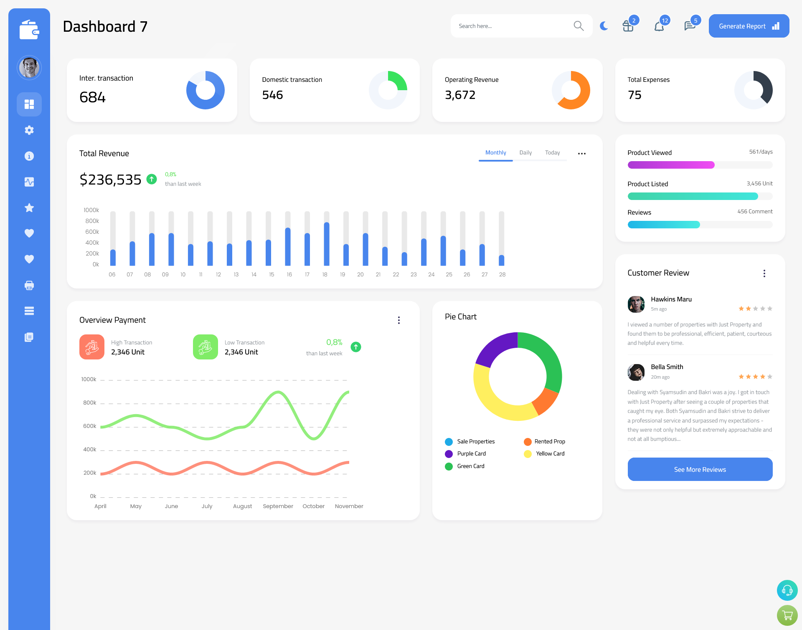
Task: Click the Product Viewed progress bar
Action: (700, 164)
